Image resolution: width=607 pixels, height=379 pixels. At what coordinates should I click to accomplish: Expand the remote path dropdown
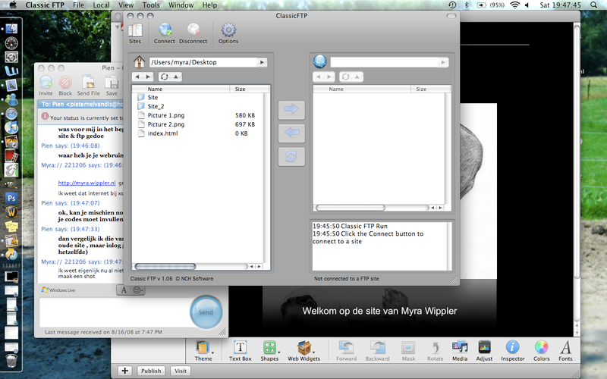click(x=445, y=62)
